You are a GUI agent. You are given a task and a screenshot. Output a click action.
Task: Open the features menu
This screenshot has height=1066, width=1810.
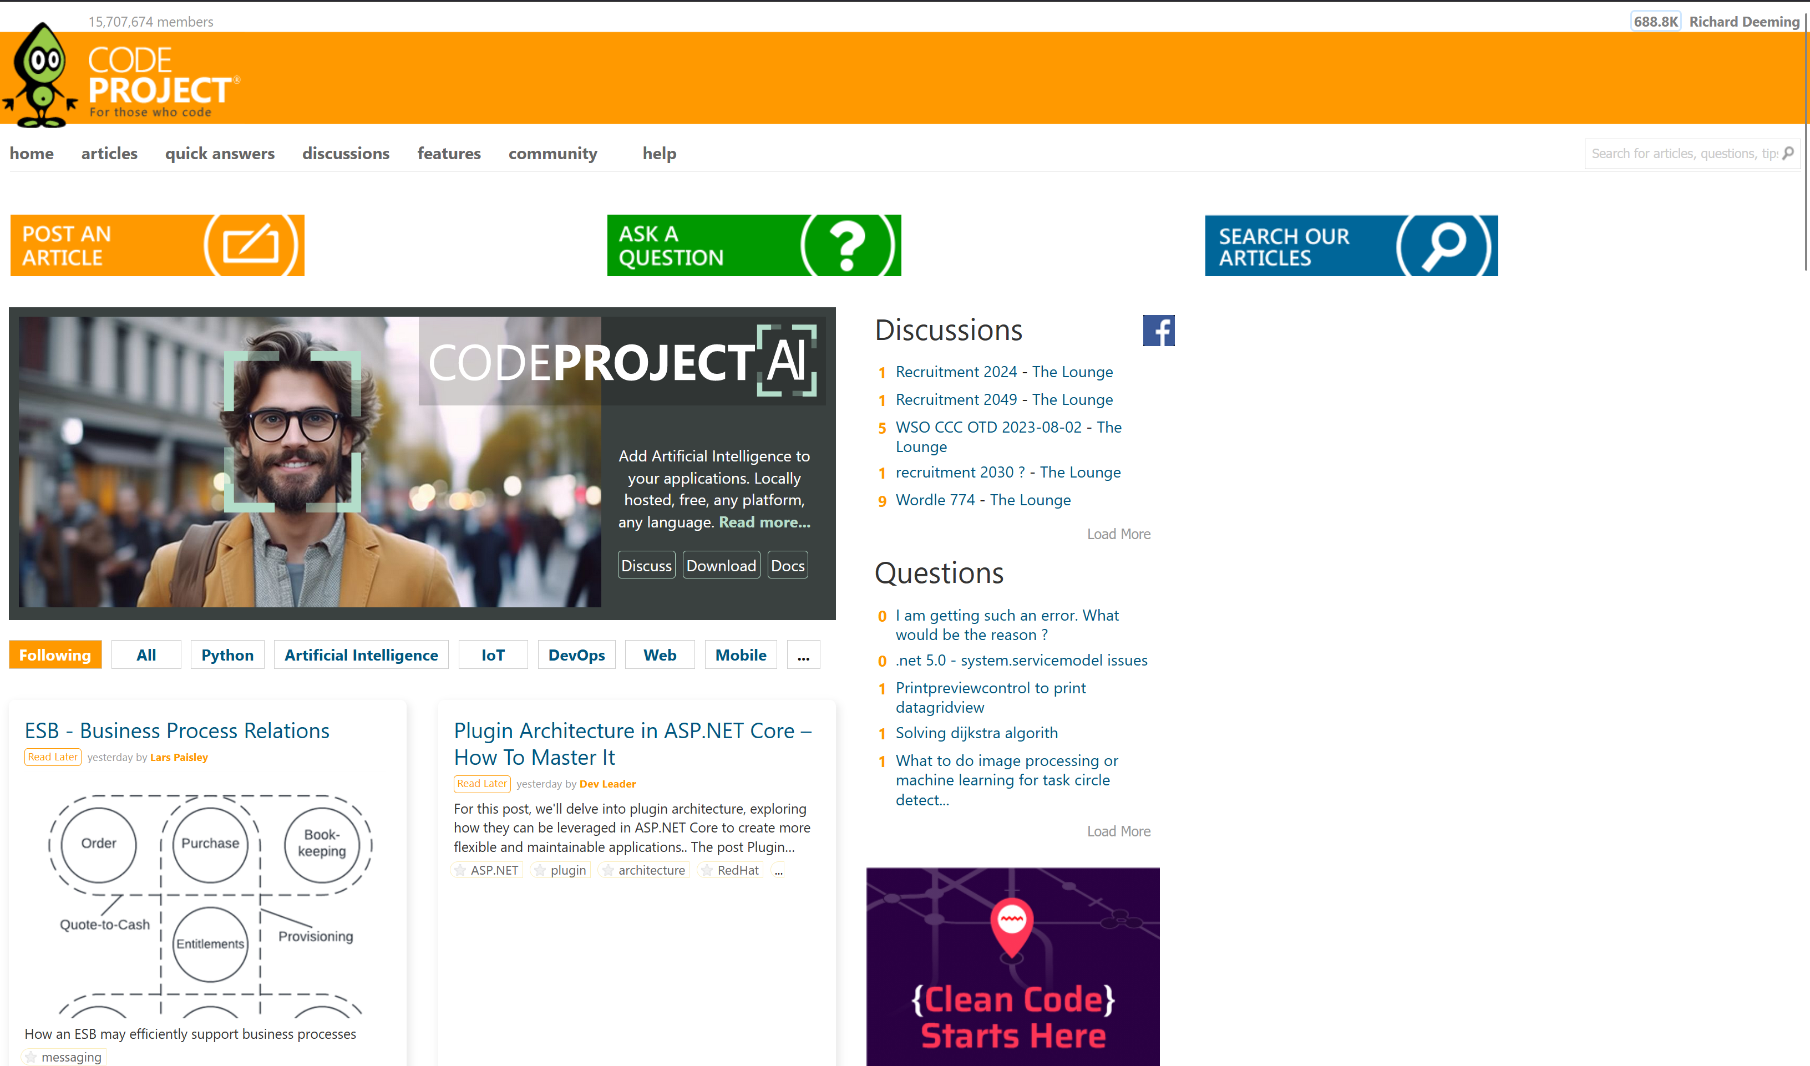(449, 153)
